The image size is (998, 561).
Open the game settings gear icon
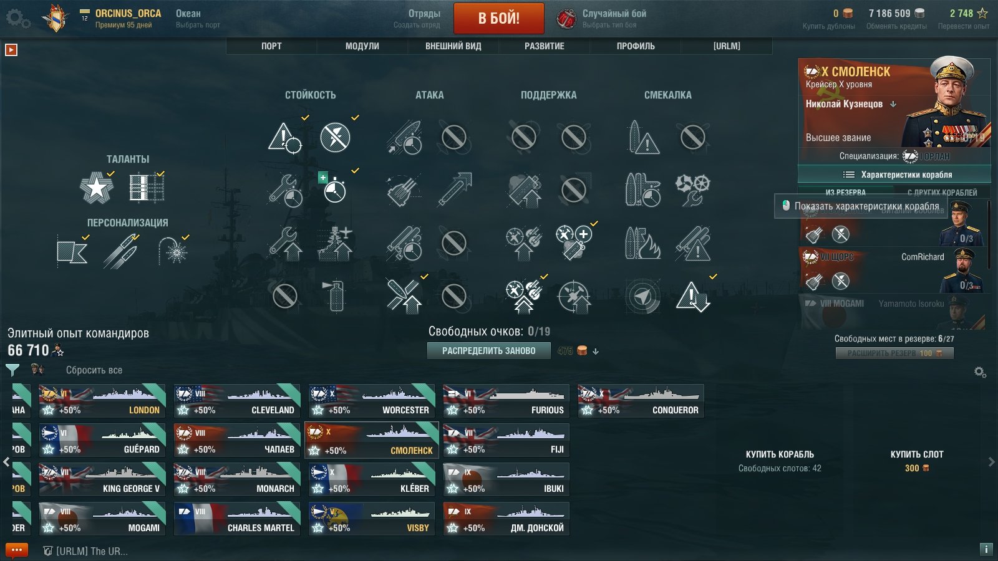coord(17,19)
